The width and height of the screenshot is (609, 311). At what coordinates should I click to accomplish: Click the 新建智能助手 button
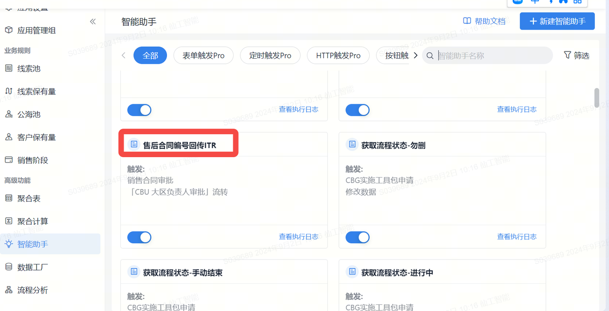click(557, 21)
